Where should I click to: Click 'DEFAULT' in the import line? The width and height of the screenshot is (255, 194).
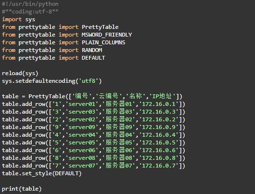click(93, 58)
